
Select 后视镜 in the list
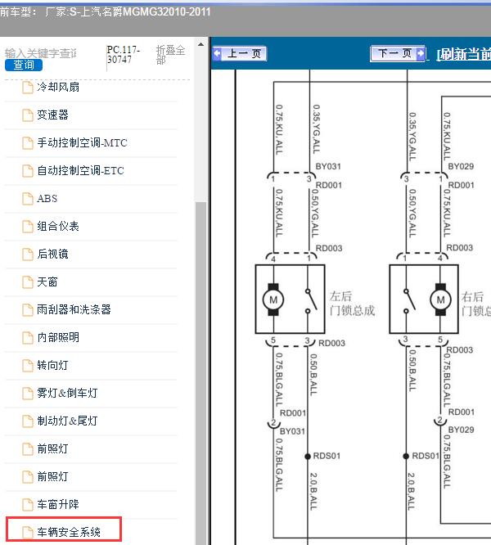(53, 254)
